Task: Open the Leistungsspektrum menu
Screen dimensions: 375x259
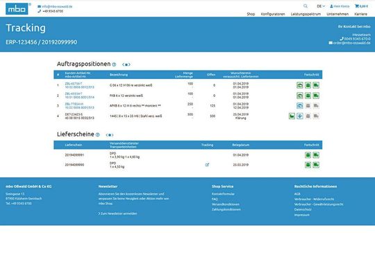Action: point(306,14)
